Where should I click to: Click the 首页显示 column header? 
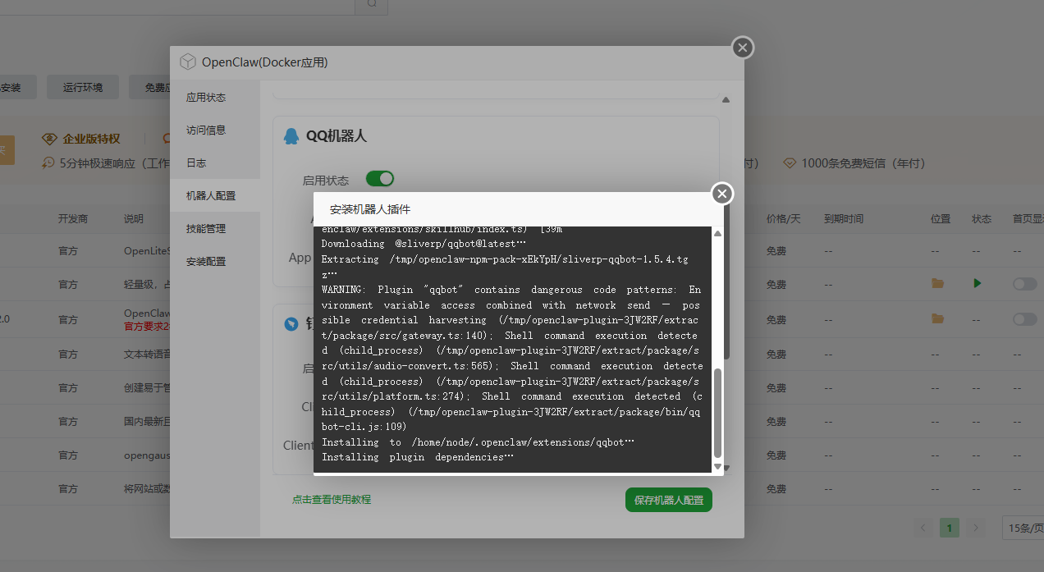coord(1028,218)
